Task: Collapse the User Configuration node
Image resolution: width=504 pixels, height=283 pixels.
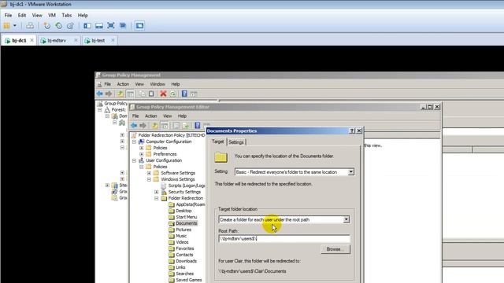Action: 134,160
